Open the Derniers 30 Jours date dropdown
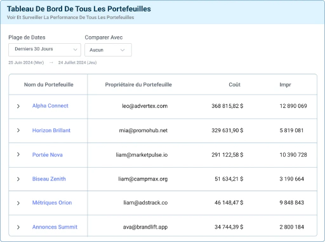The height and width of the screenshot is (242, 325). pos(44,50)
